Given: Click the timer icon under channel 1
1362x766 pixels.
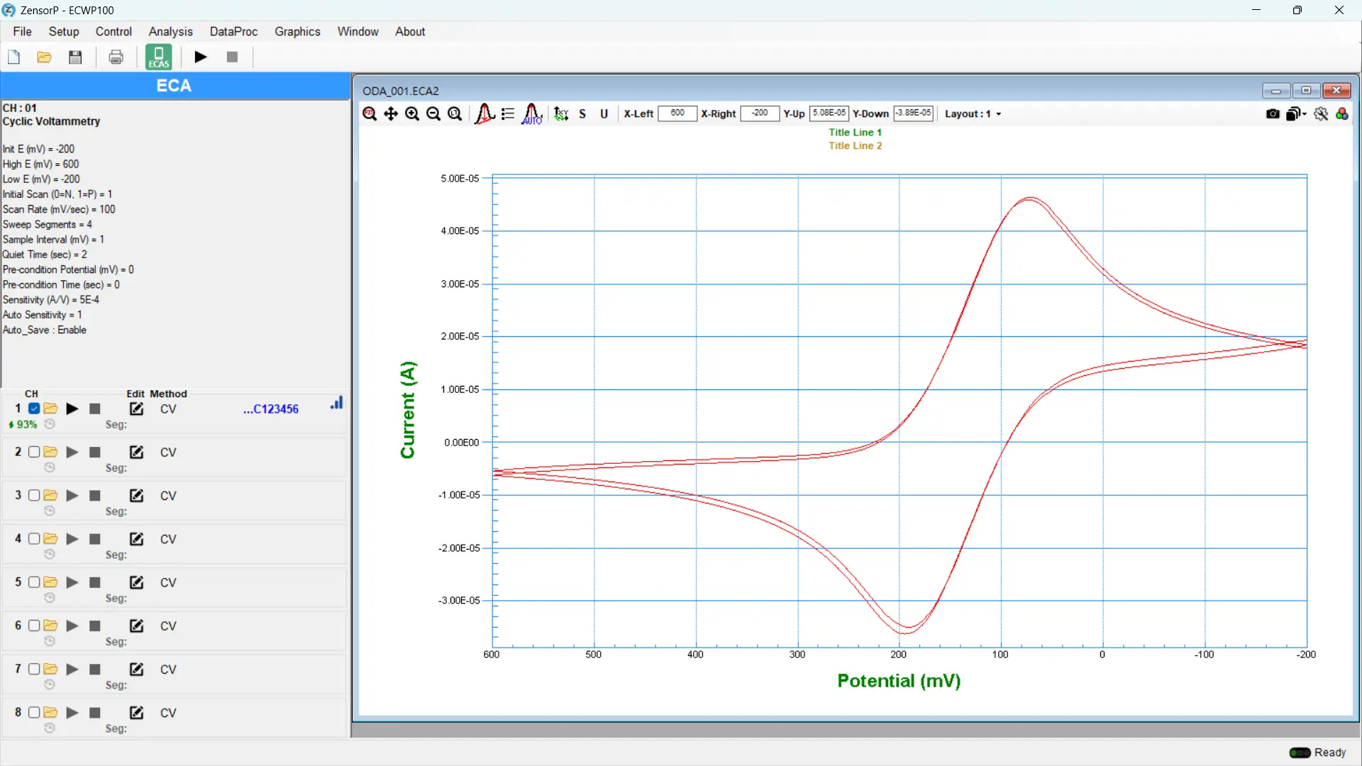Looking at the screenshot, I should pyautogui.click(x=50, y=424).
